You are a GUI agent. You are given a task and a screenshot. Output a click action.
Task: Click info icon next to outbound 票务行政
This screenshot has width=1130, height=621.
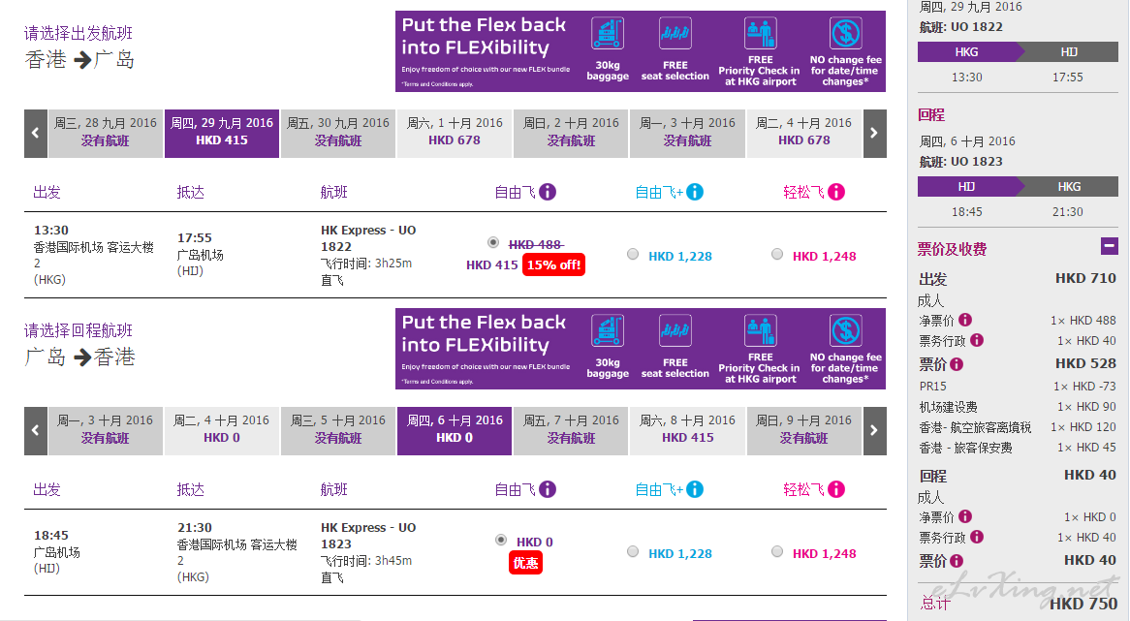(977, 339)
